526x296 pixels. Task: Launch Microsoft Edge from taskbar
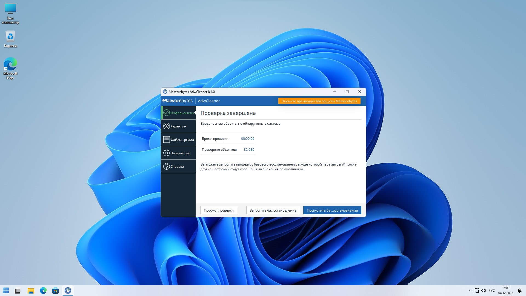click(43, 291)
